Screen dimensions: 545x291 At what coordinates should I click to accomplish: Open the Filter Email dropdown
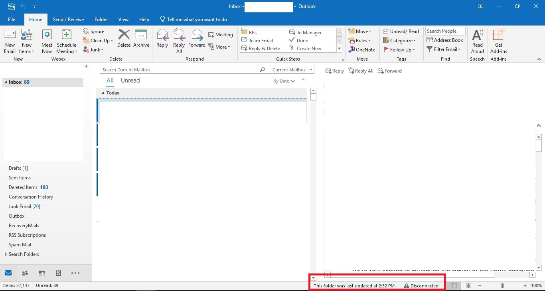point(444,49)
